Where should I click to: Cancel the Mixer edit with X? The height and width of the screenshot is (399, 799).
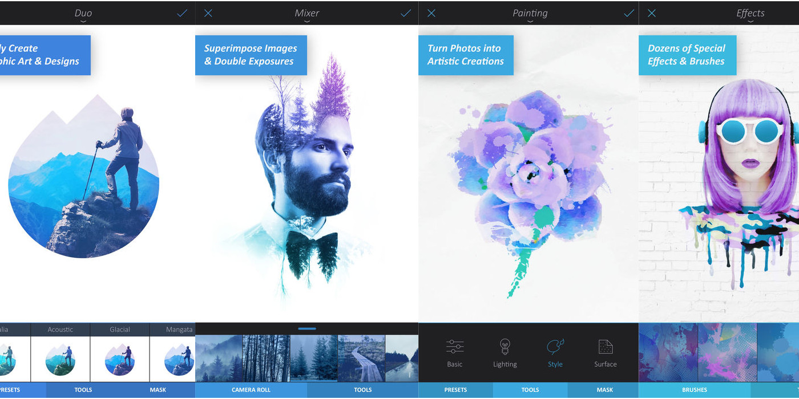pyautogui.click(x=208, y=13)
